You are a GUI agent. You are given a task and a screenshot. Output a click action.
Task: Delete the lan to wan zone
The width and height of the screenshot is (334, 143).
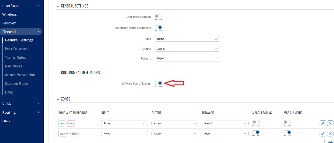tap(330, 123)
